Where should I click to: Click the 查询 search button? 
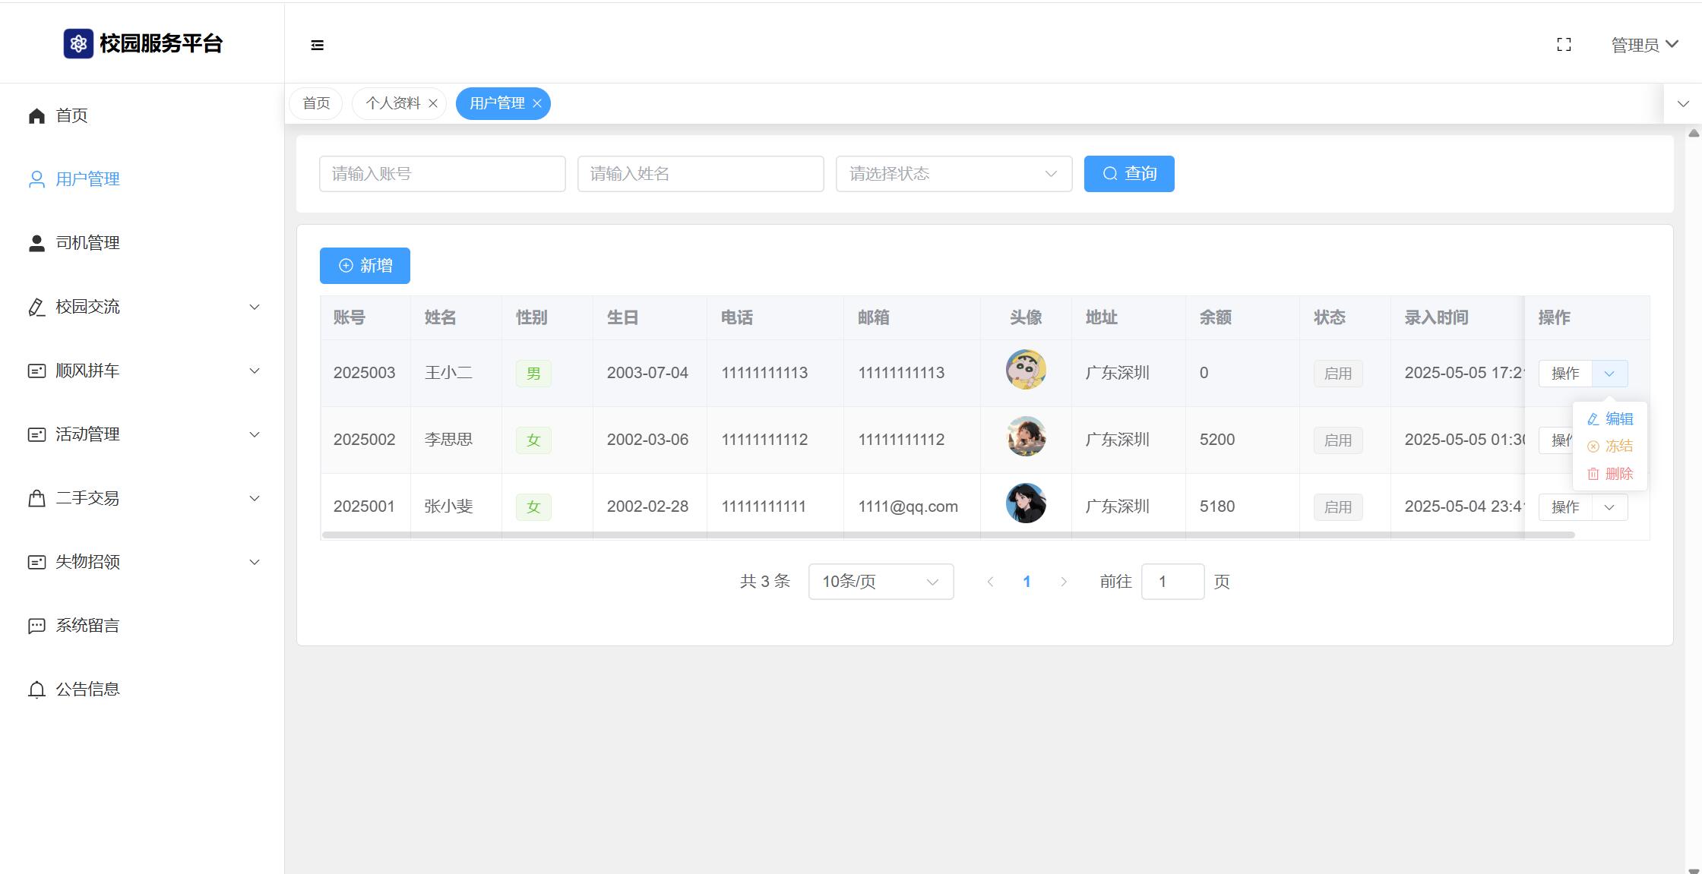(1128, 174)
